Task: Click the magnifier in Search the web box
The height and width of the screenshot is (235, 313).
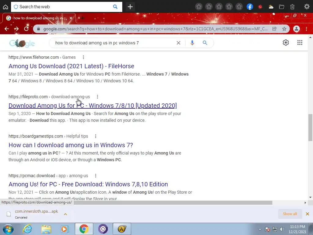Action: [x=115, y=7]
